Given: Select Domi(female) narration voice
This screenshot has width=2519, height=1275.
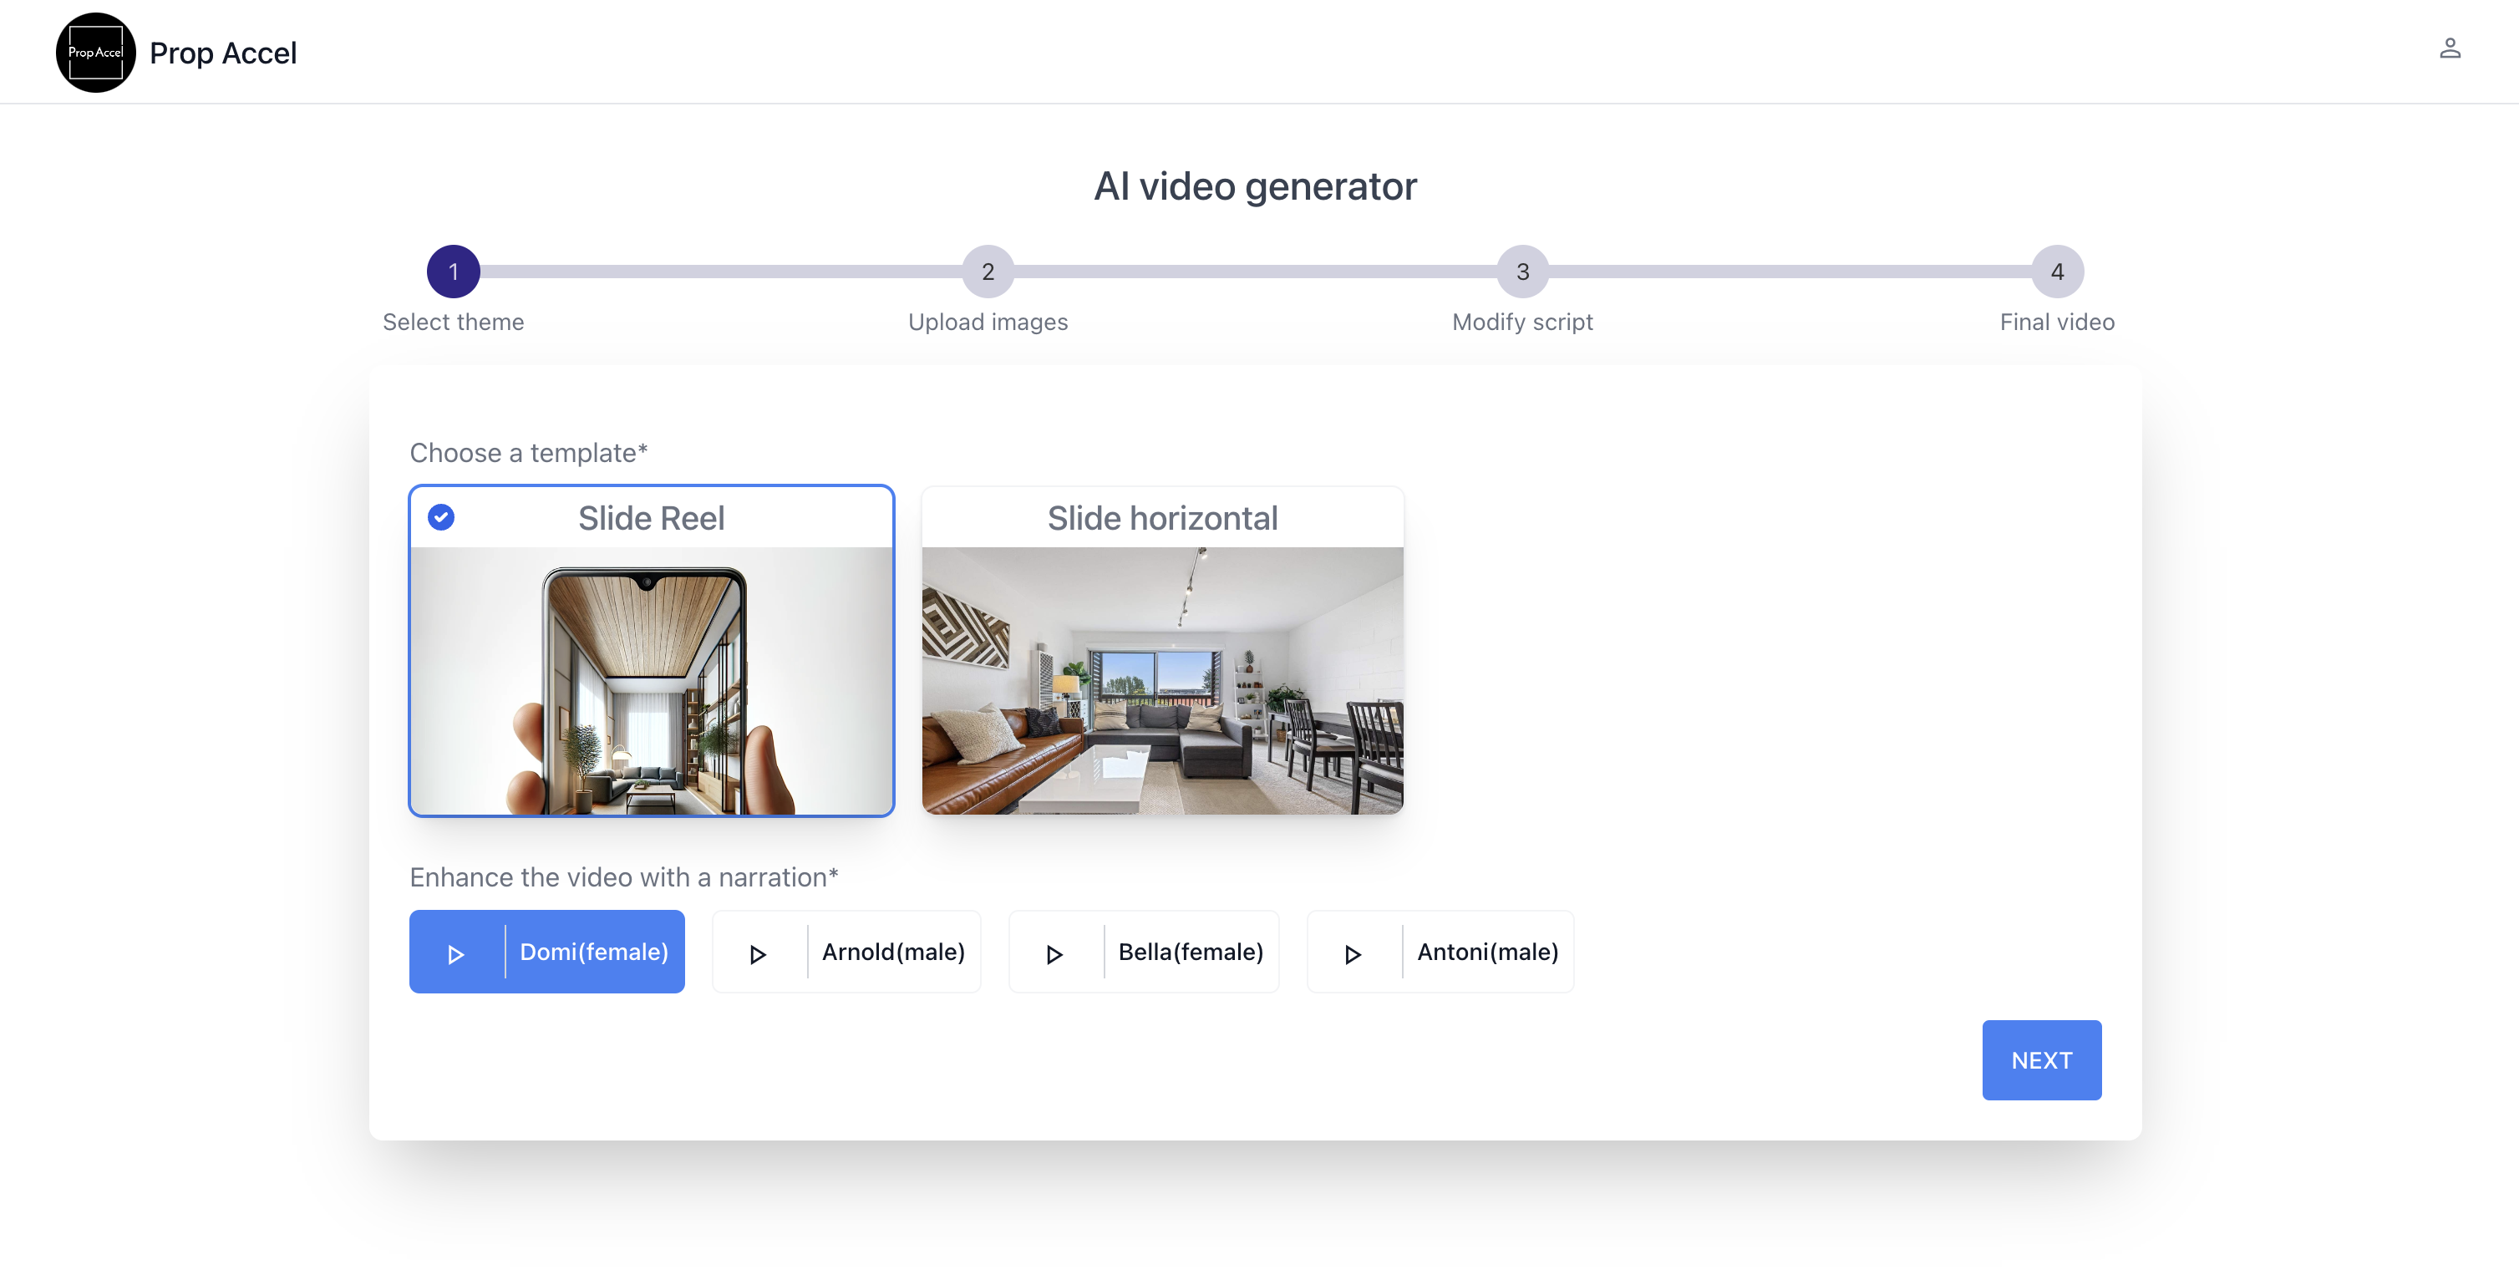Looking at the screenshot, I should coord(593,952).
